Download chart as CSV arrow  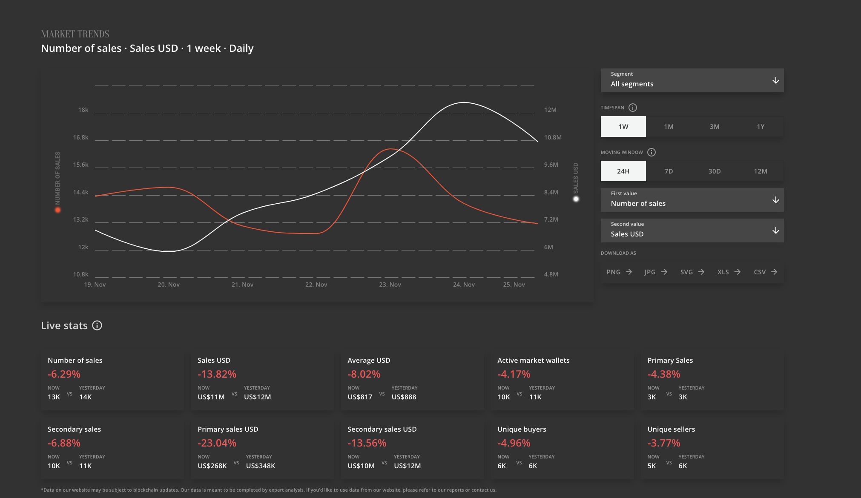coord(774,272)
